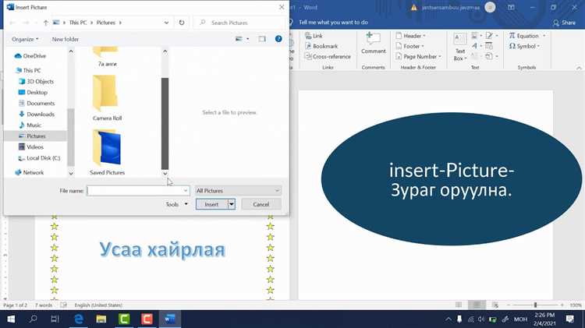Open the previous locations address dropdown
585x328 pixels.
click(166, 23)
